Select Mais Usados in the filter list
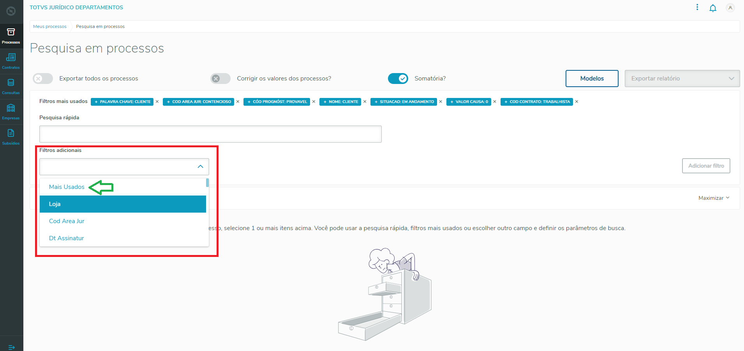This screenshot has height=351, width=744. tap(123, 187)
